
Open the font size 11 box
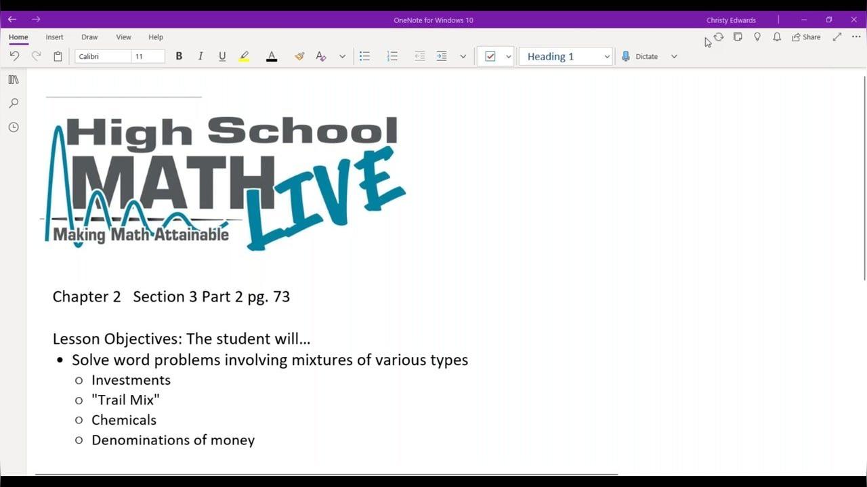coord(148,56)
